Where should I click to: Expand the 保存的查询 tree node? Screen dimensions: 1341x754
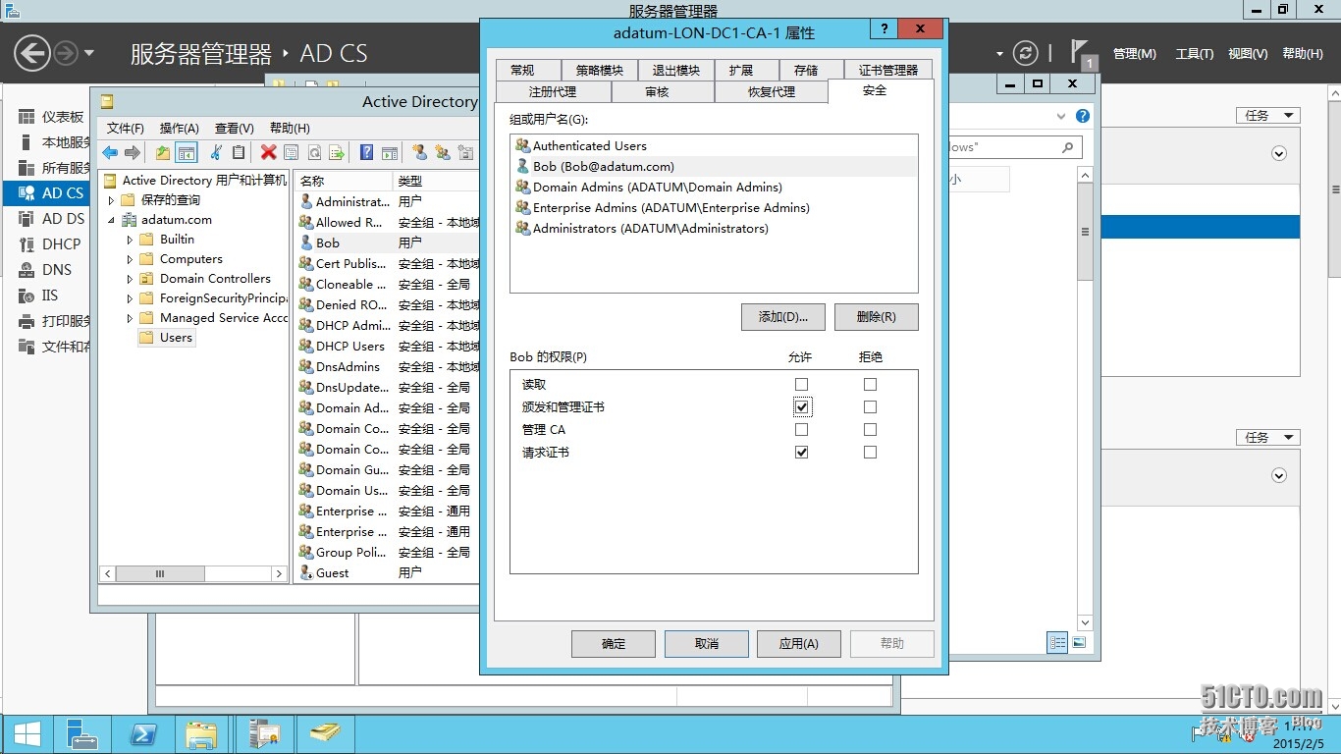pos(111,200)
